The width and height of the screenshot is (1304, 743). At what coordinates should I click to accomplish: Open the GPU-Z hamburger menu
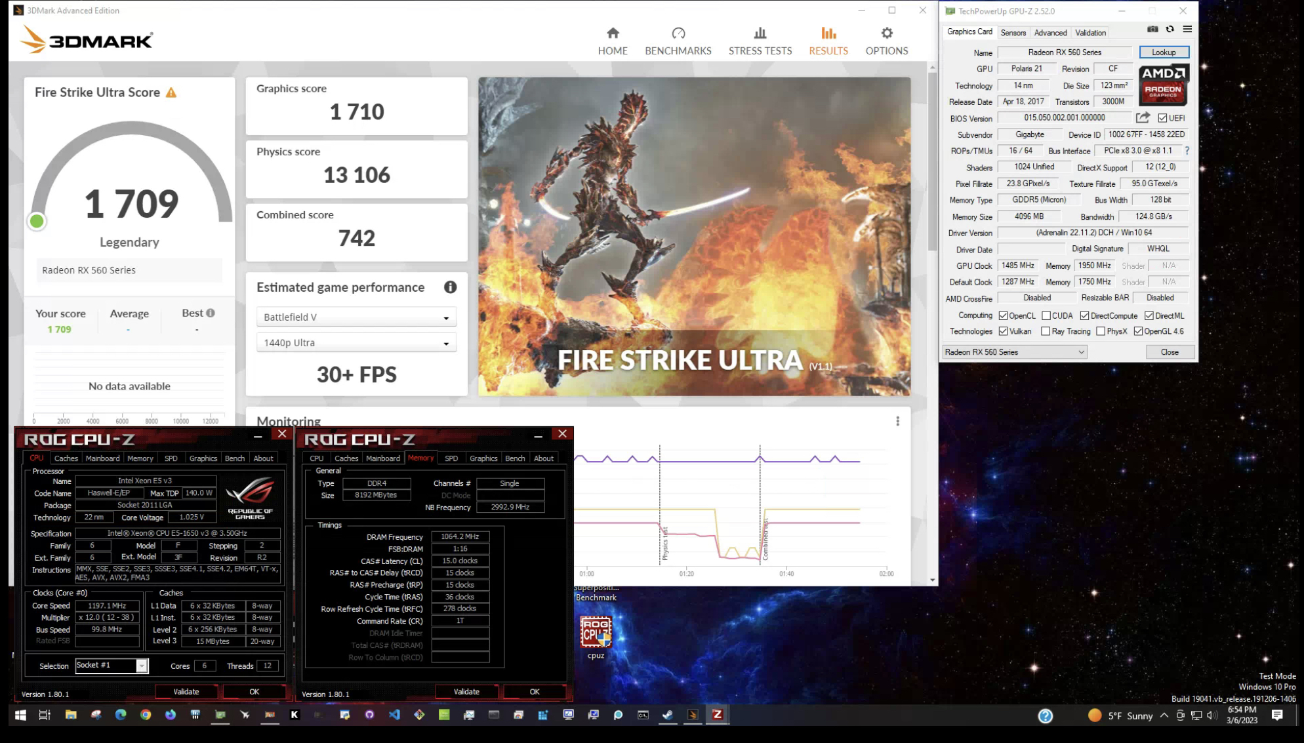click(x=1187, y=30)
